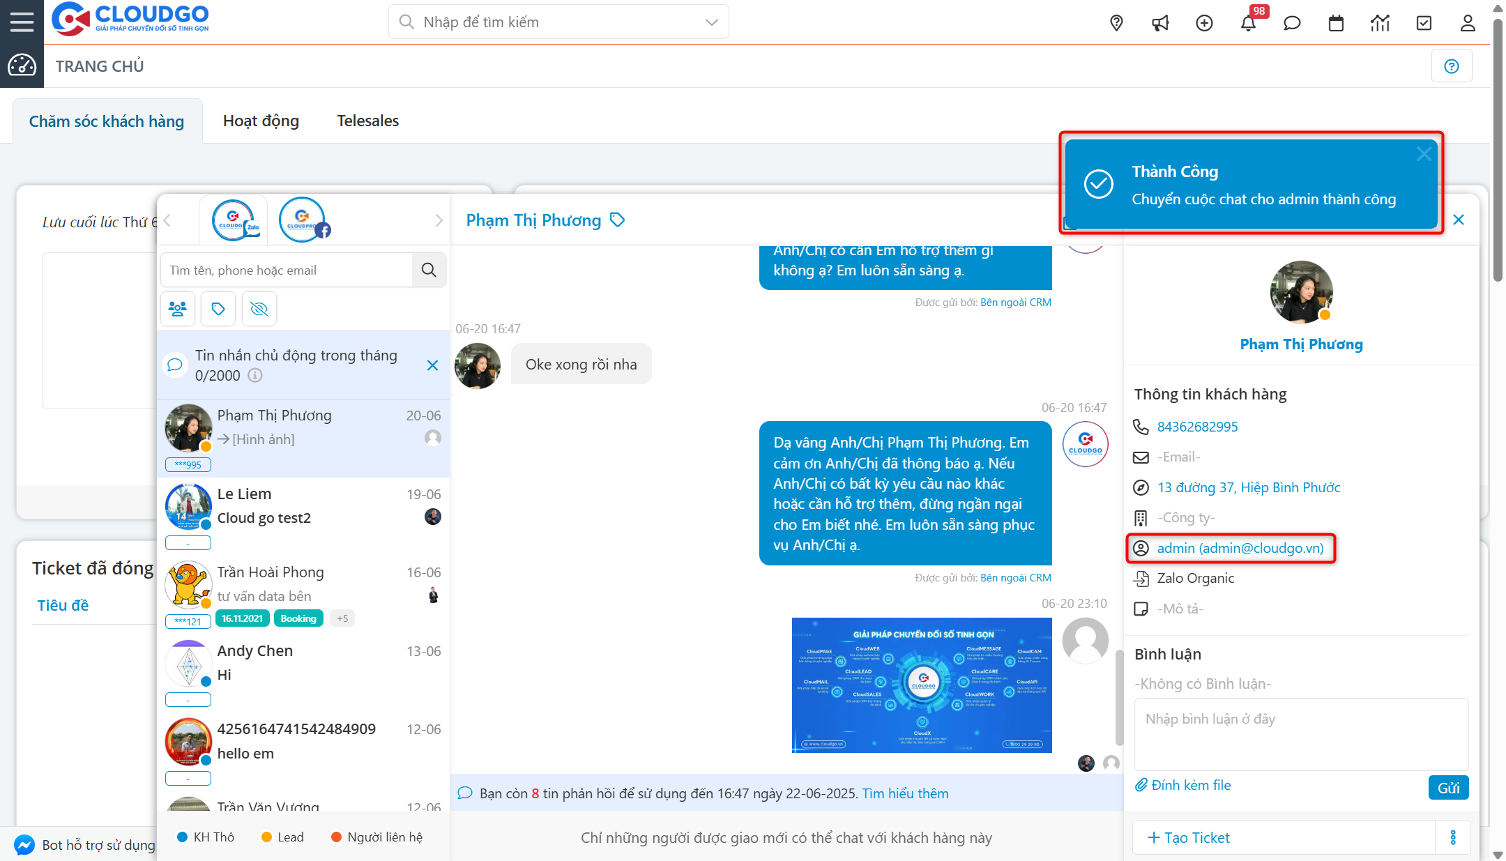Open the search type dropdown chevron
1506x861 pixels.
(x=710, y=22)
